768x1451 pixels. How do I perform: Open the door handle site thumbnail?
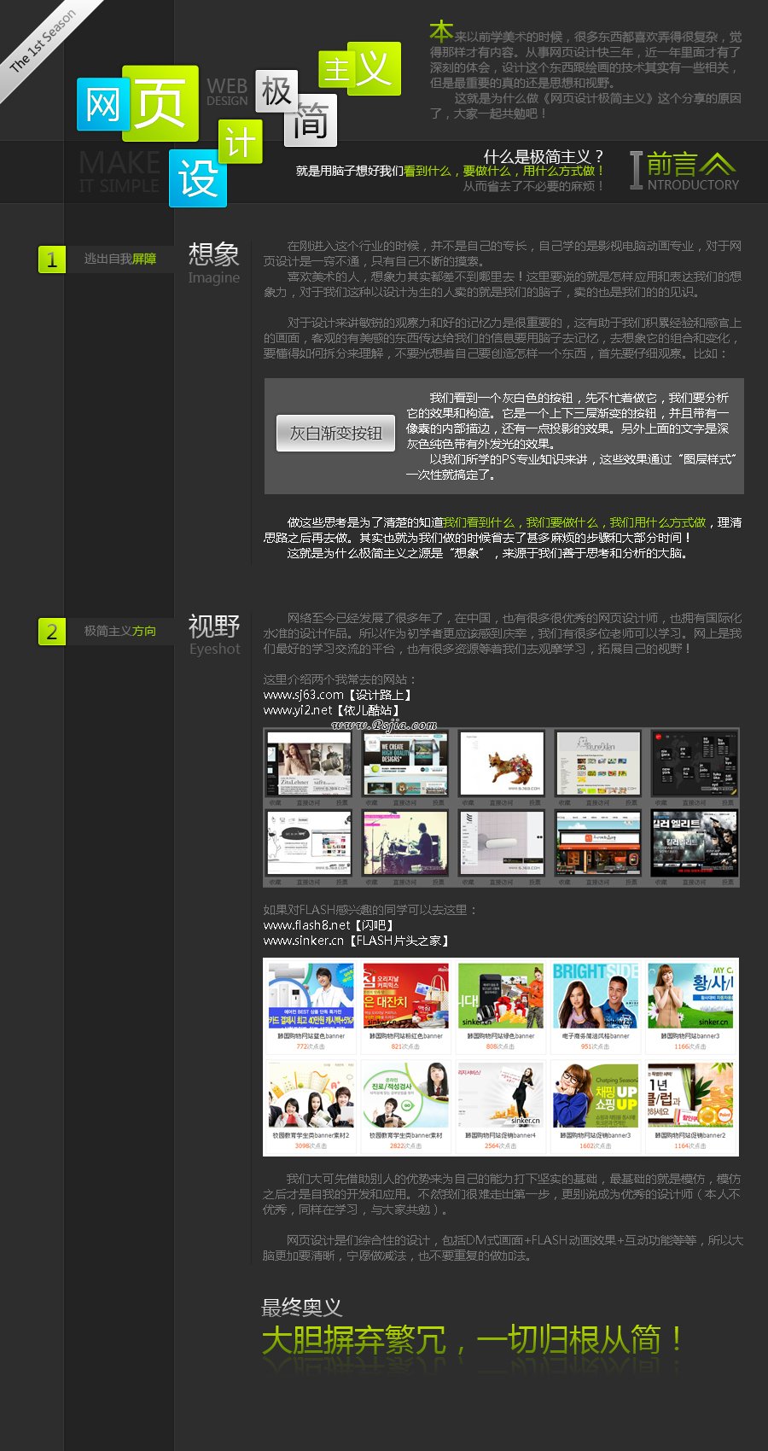coord(501,843)
